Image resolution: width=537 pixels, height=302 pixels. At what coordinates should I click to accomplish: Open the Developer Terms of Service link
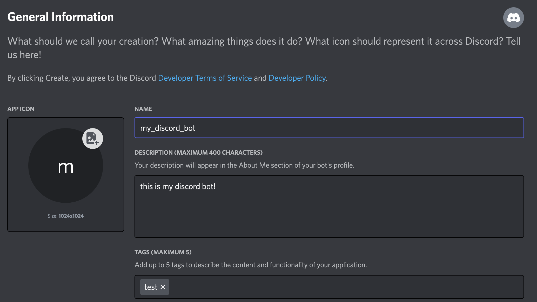tap(205, 78)
